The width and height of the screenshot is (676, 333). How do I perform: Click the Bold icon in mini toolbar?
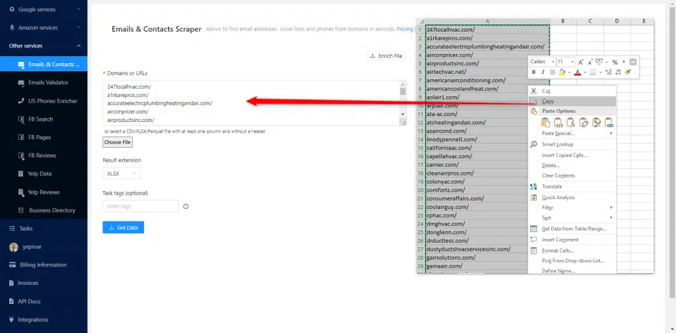(534, 72)
